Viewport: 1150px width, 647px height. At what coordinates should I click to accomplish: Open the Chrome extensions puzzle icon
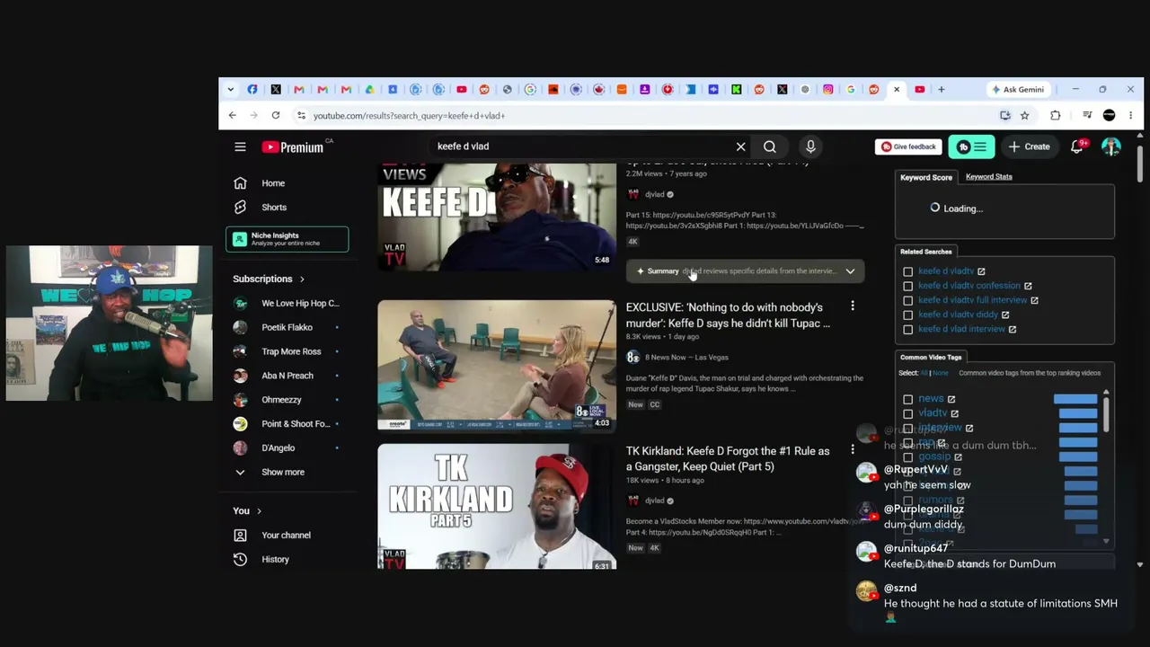(1055, 115)
